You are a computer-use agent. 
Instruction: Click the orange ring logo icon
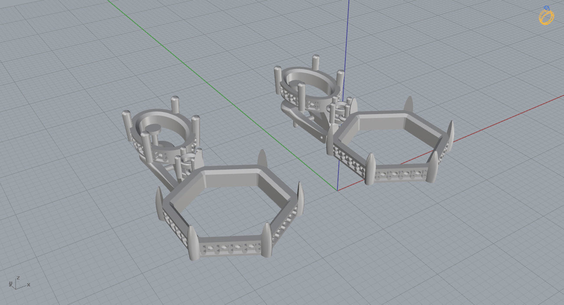pos(546,16)
